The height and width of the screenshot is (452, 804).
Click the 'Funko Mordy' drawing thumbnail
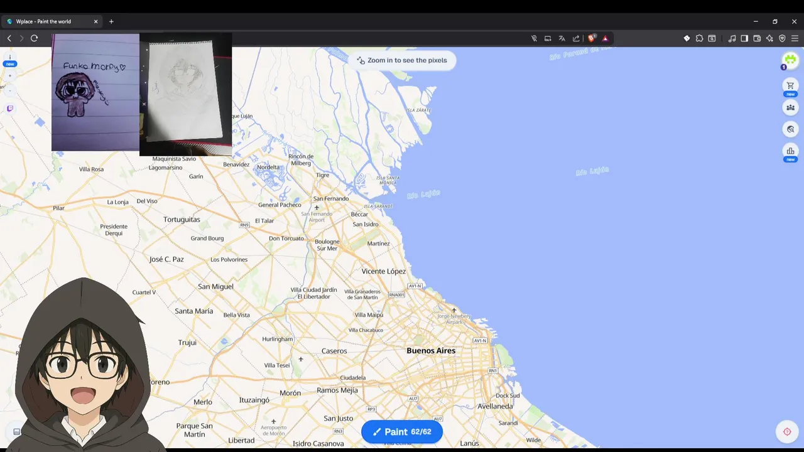coord(95,92)
